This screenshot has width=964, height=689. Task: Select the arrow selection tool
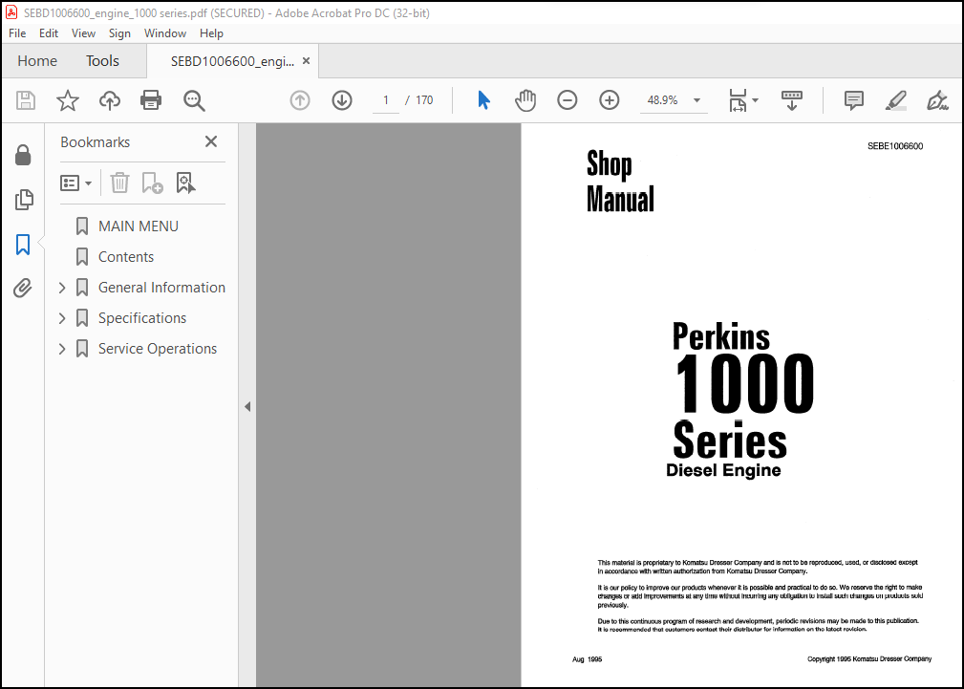[x=483, y=100]
